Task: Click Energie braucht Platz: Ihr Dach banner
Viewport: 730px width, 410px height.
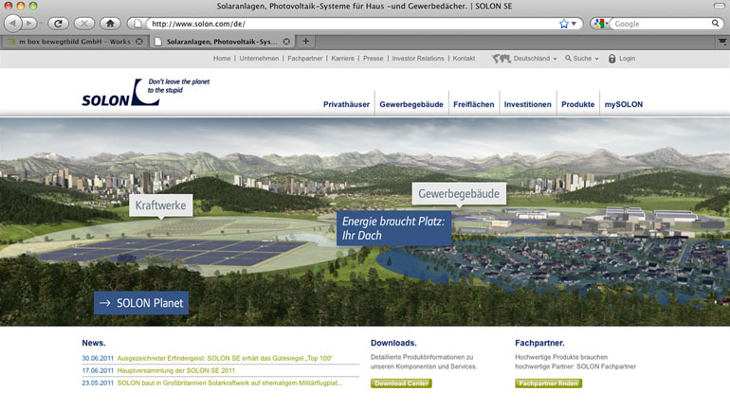Action: pyautogui.click(x=393, y=228)
